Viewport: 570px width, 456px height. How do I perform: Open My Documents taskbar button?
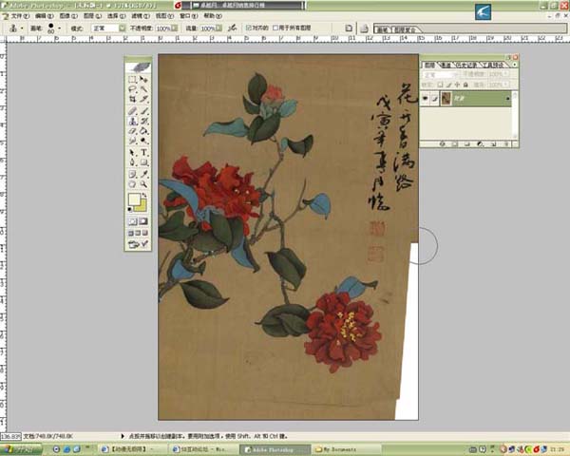(346, 449)
